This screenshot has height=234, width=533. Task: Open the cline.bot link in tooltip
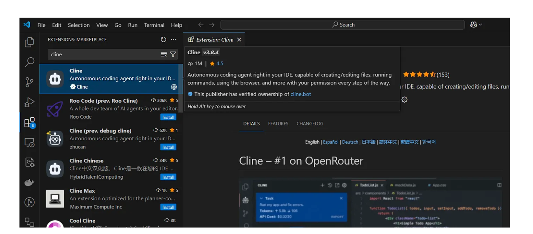click(301, 94)
